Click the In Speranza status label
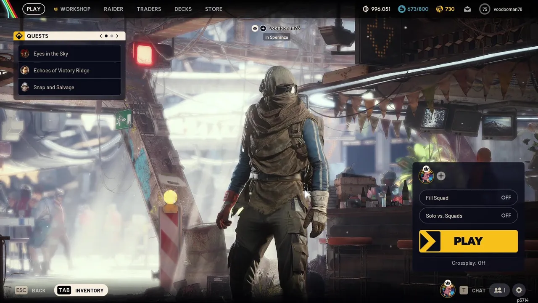Viewport: 538px width, 303px height. 277,37
